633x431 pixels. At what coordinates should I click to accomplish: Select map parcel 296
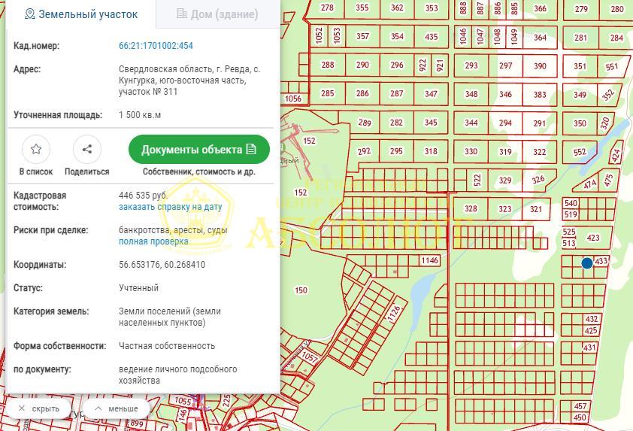[397, 65]
